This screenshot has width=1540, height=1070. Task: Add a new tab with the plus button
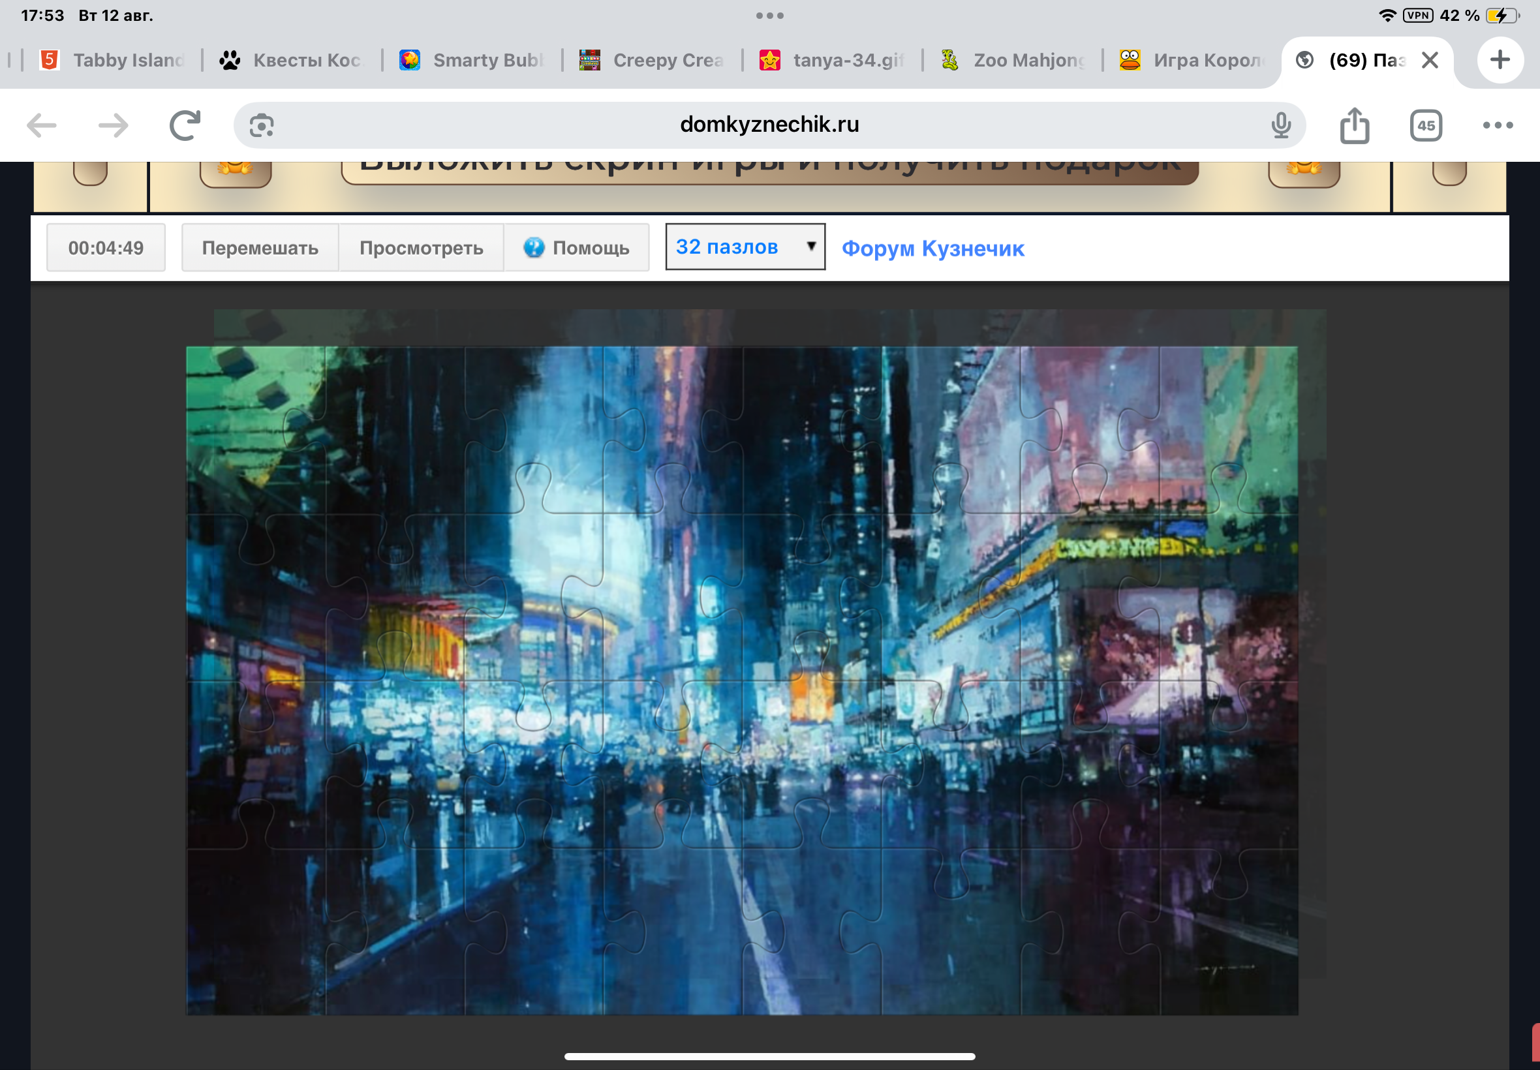point(1500,59)
